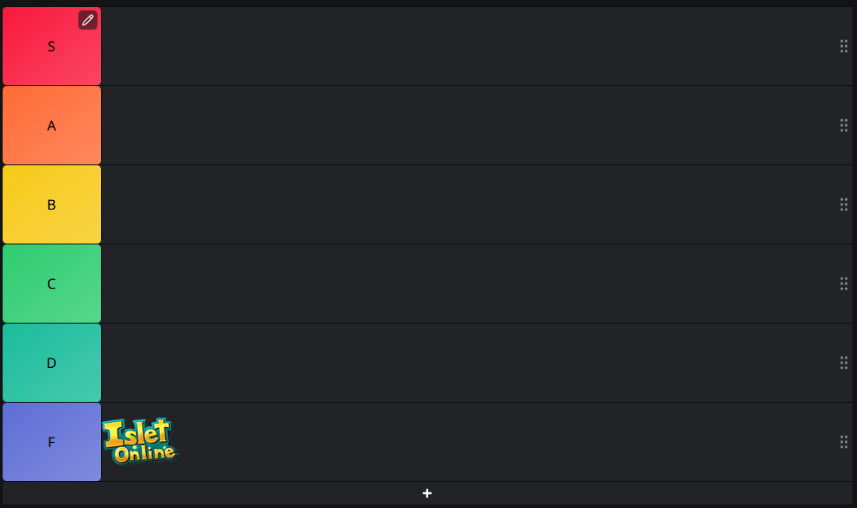The image size is (857, 508).
Task: Click the empty A tier row area
Action: [469, 125]
